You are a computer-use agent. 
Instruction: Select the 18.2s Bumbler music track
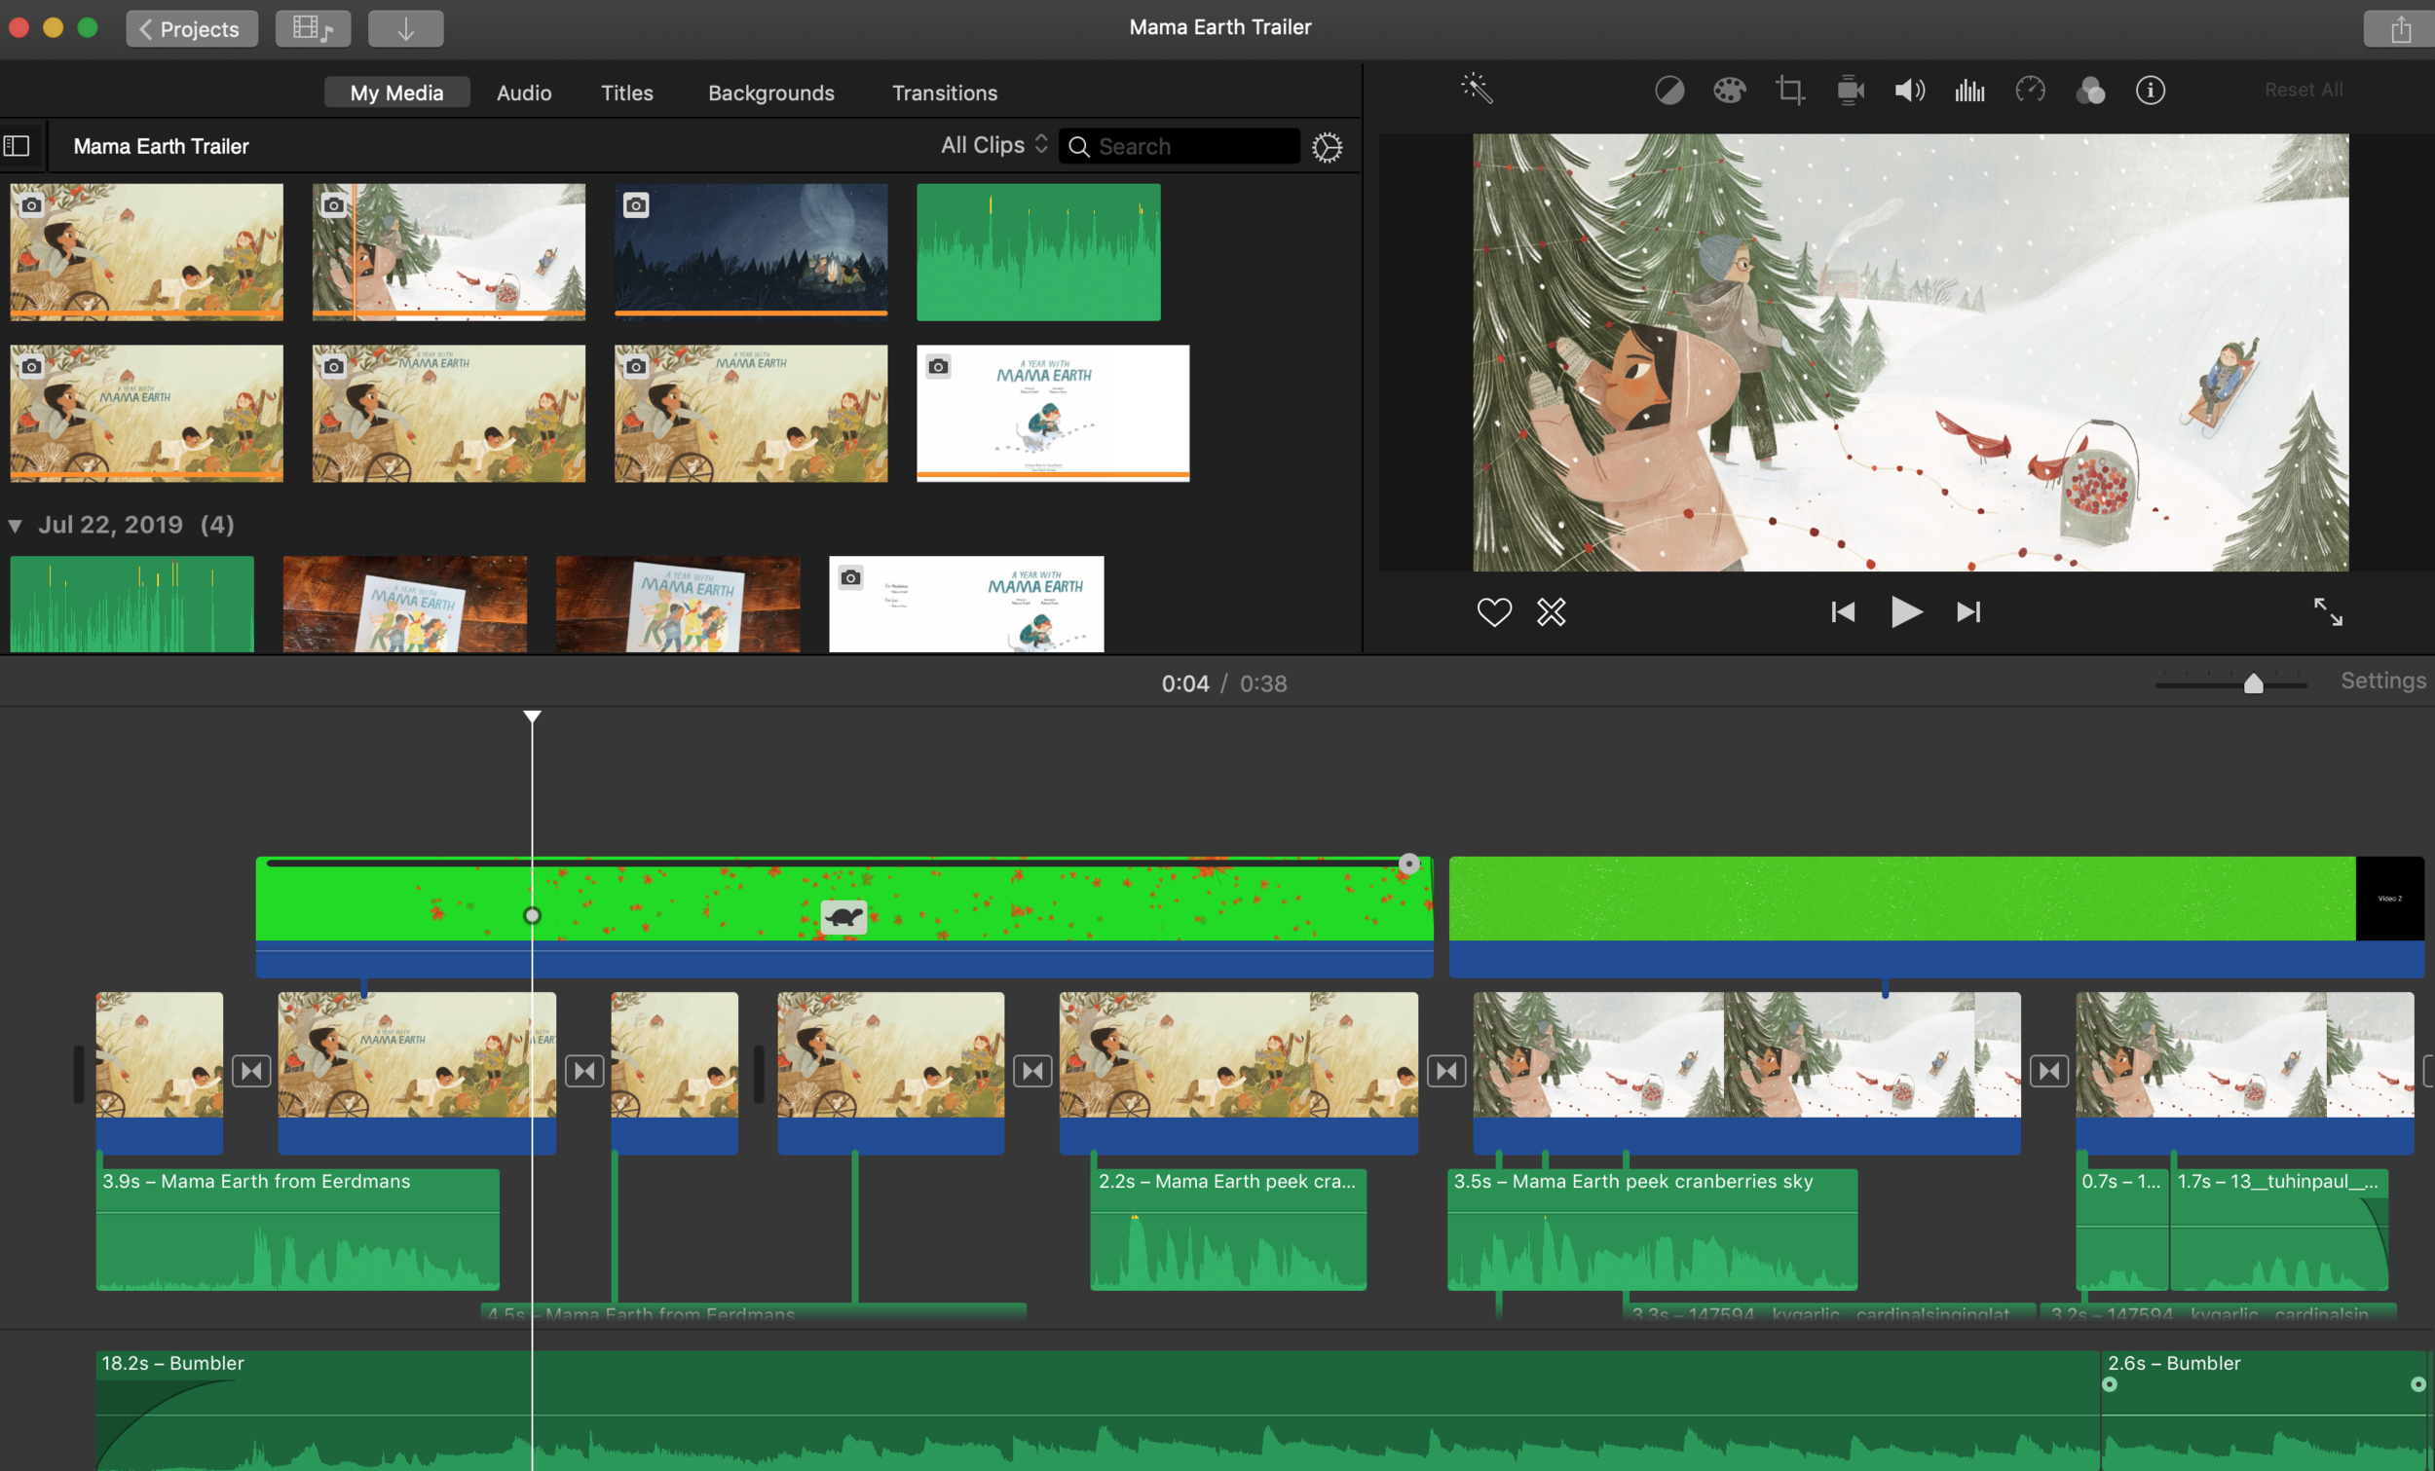click(x=1097, y=1411)
